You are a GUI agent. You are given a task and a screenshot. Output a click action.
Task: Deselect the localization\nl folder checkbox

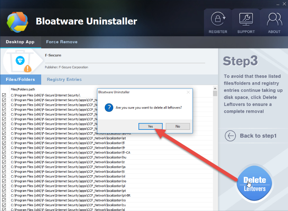[x=4, y=176]
